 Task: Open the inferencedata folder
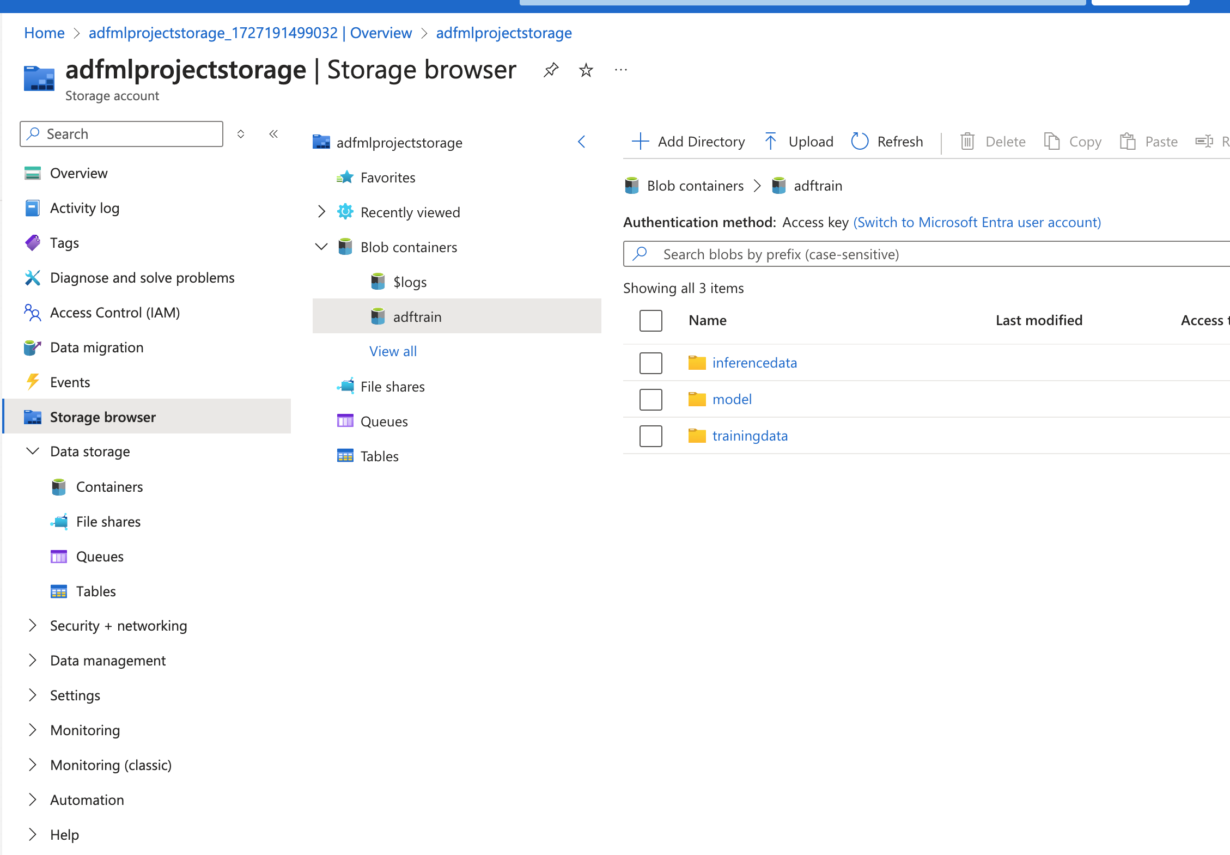tap(753, 362)
